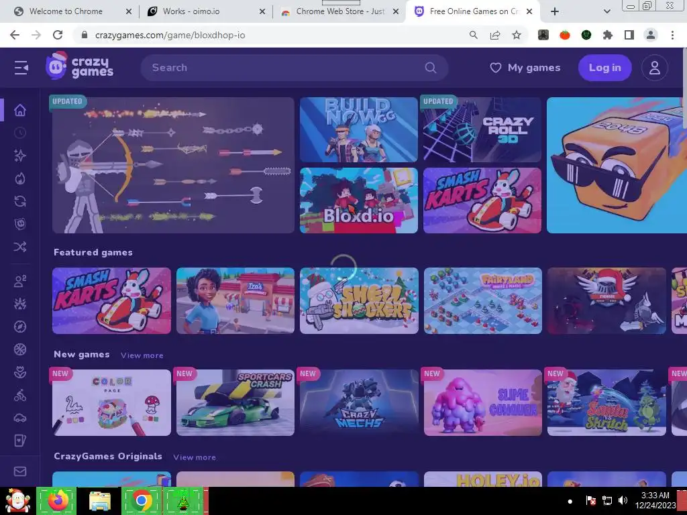Click the volume speaker tray icon
The width and height of the screenshot is (687, 515).
tap(623, 500)
